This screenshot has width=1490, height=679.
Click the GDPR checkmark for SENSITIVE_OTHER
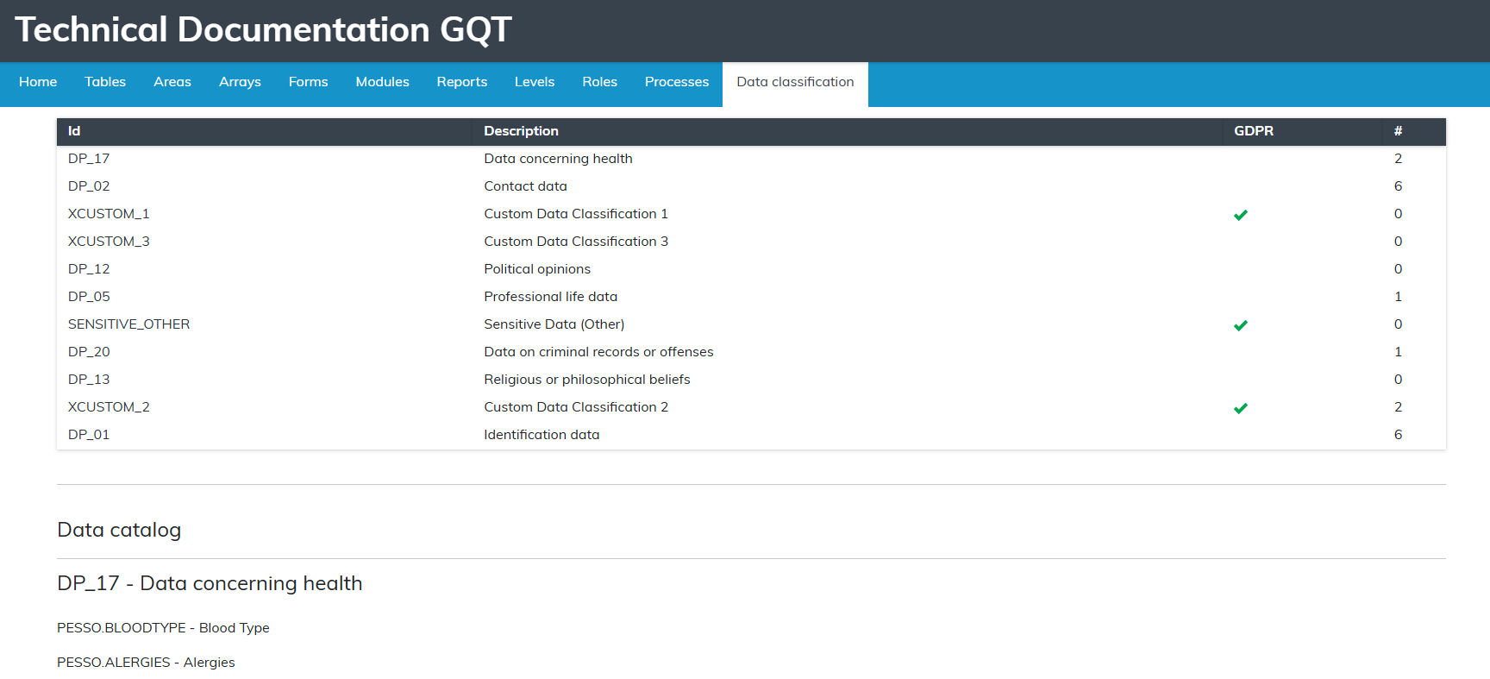(x=1241, y=325)
